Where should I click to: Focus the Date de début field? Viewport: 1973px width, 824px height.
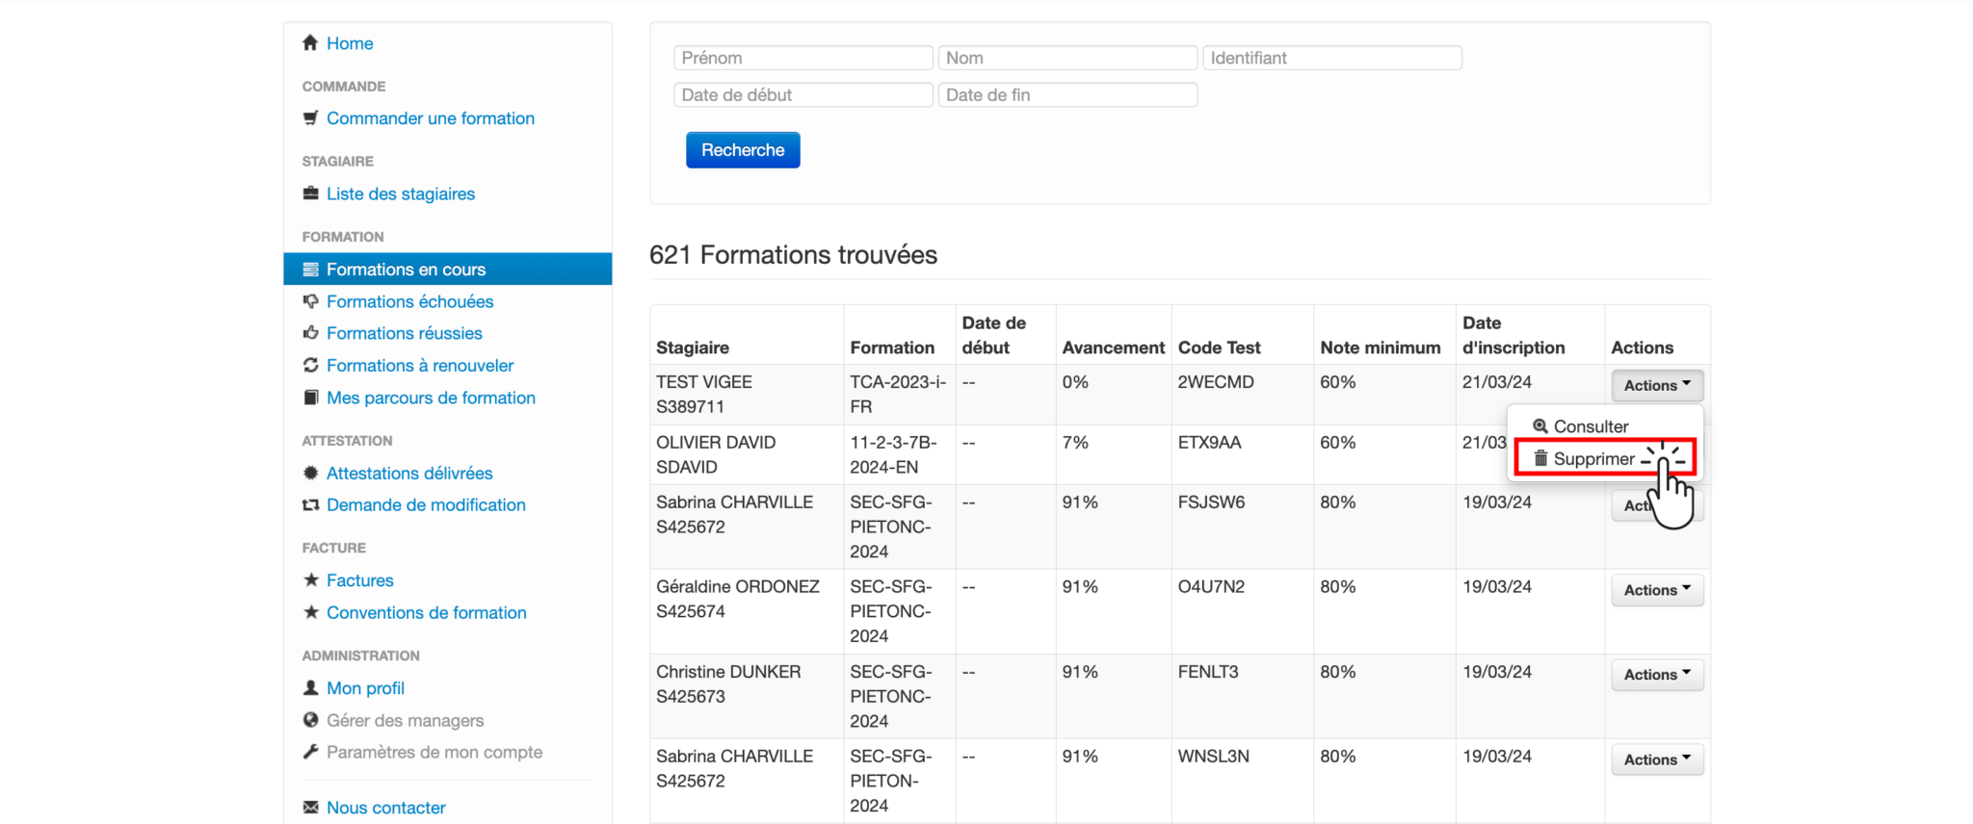click(802, 95)
